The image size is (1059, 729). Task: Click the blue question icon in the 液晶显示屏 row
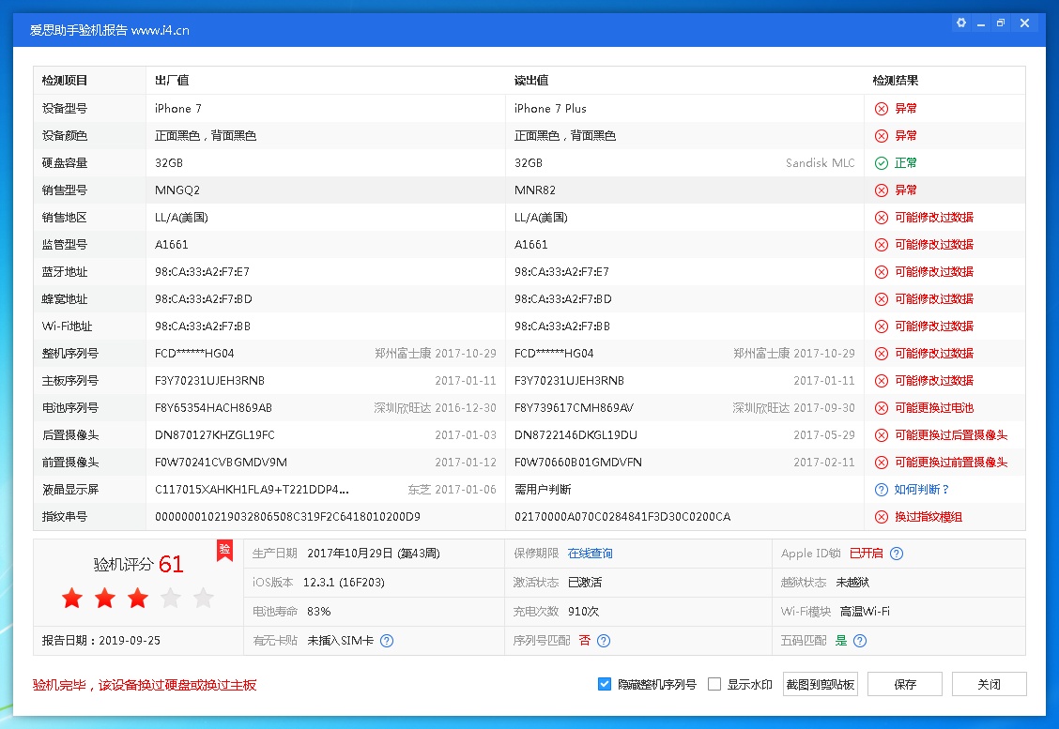click(882, 490)
